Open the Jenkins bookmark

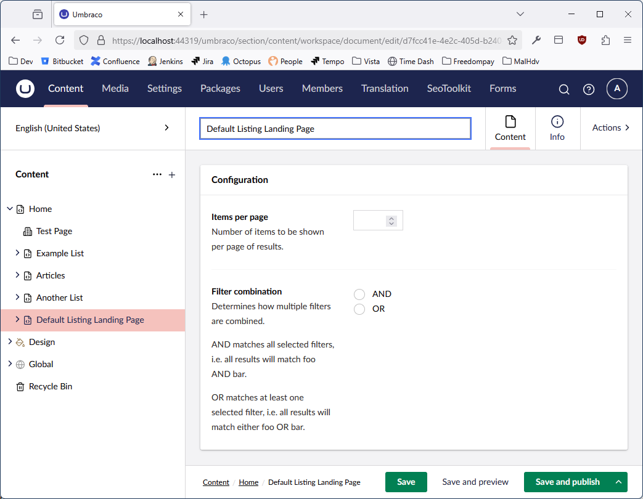tap(165, 62)
